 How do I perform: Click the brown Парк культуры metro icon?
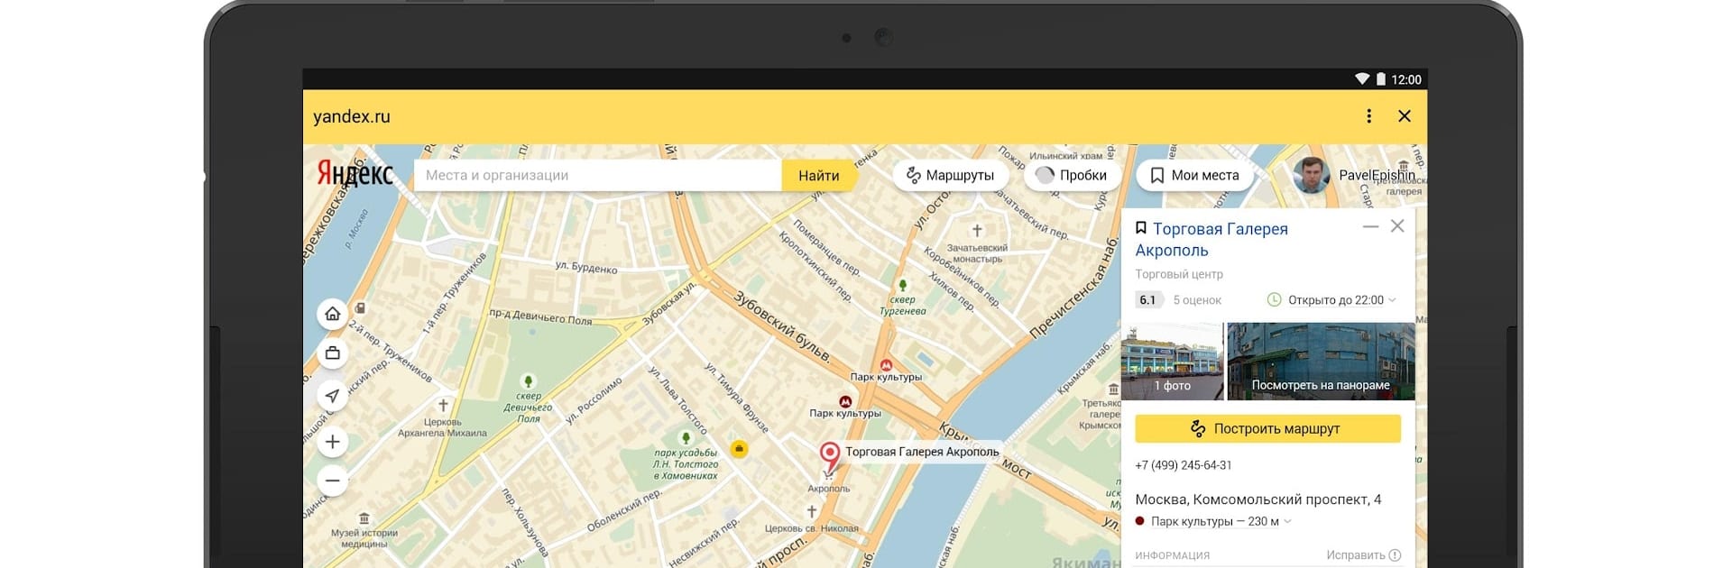845,401
